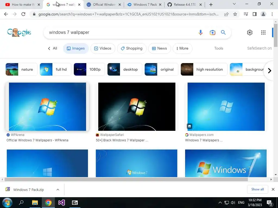
Task: Close the downloads bar
Action: point(273,189)
